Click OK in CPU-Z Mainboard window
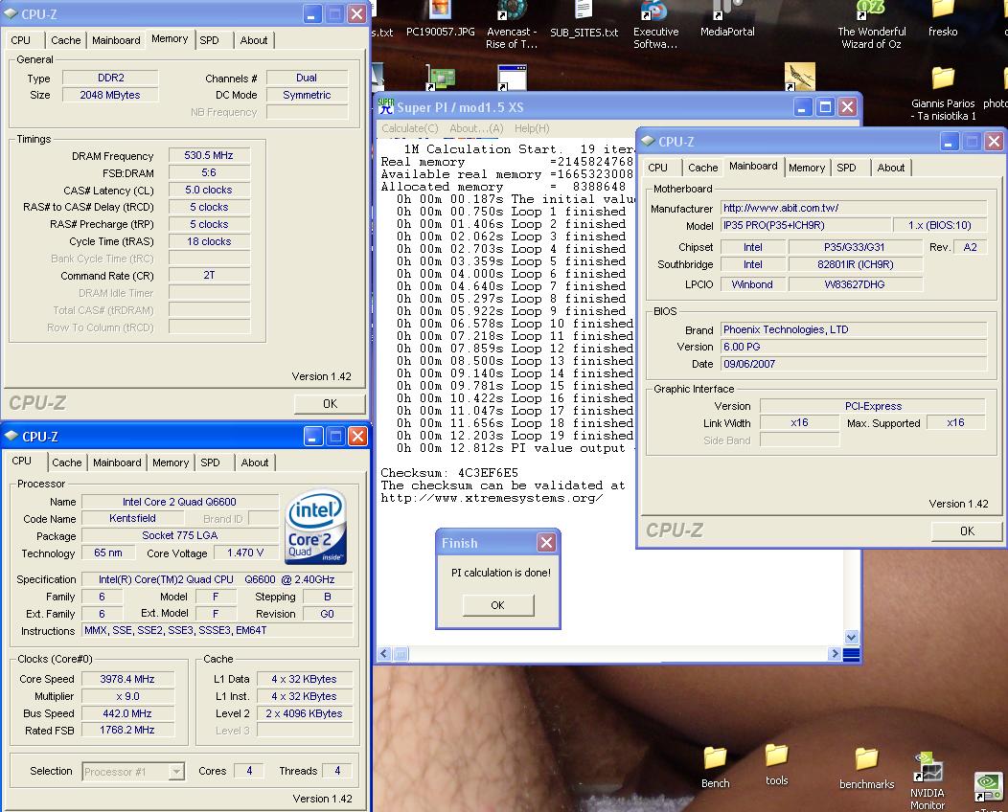The width and height of the screenshot is (1008, 812). coord(967,530)
